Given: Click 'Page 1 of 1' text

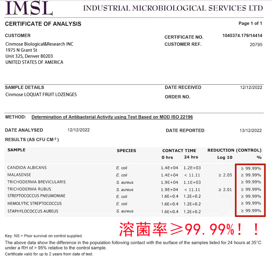Looking at the screenshot, I should (250, 23).
